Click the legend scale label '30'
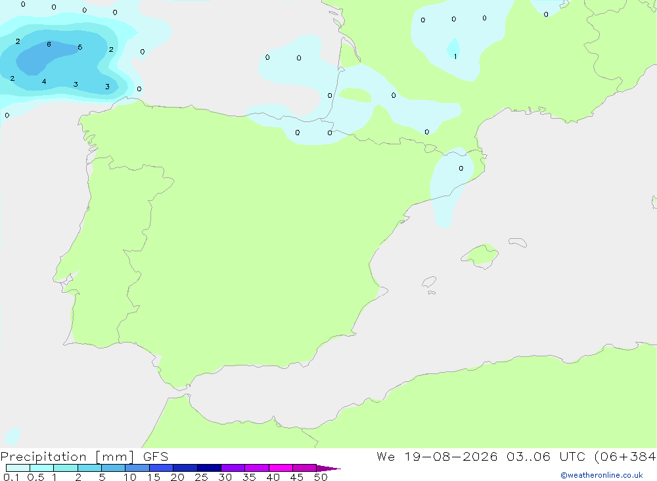The width and height of the screenshot is (657, 481). point(225,477)
